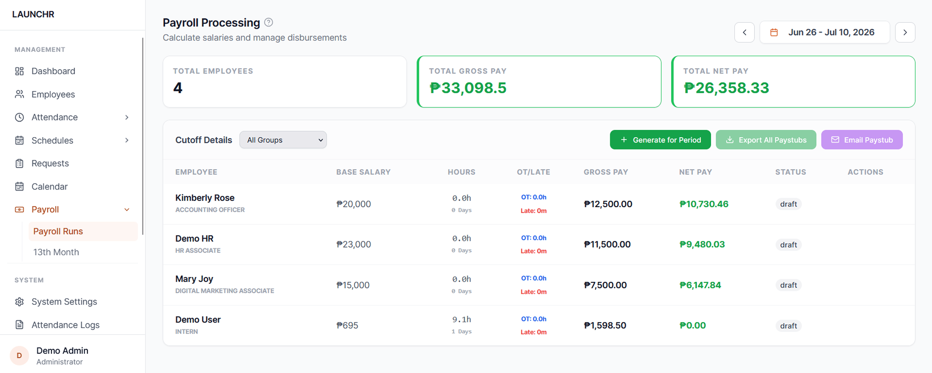Click the Total Gross Pay card
Image resolution: width=932 pixels, height=373 pixels.
(539, 82)
